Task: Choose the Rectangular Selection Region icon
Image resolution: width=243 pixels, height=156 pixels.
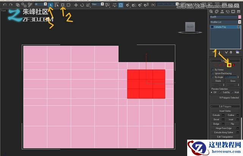Action: (63, 5)
